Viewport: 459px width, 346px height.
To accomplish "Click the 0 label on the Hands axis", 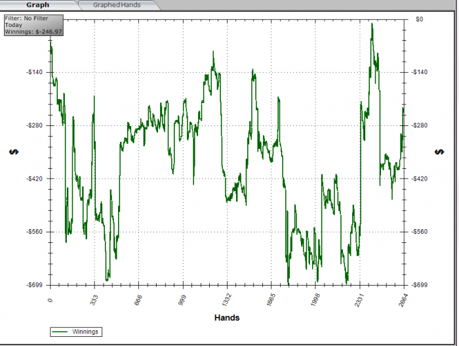I will click(50, 300).
